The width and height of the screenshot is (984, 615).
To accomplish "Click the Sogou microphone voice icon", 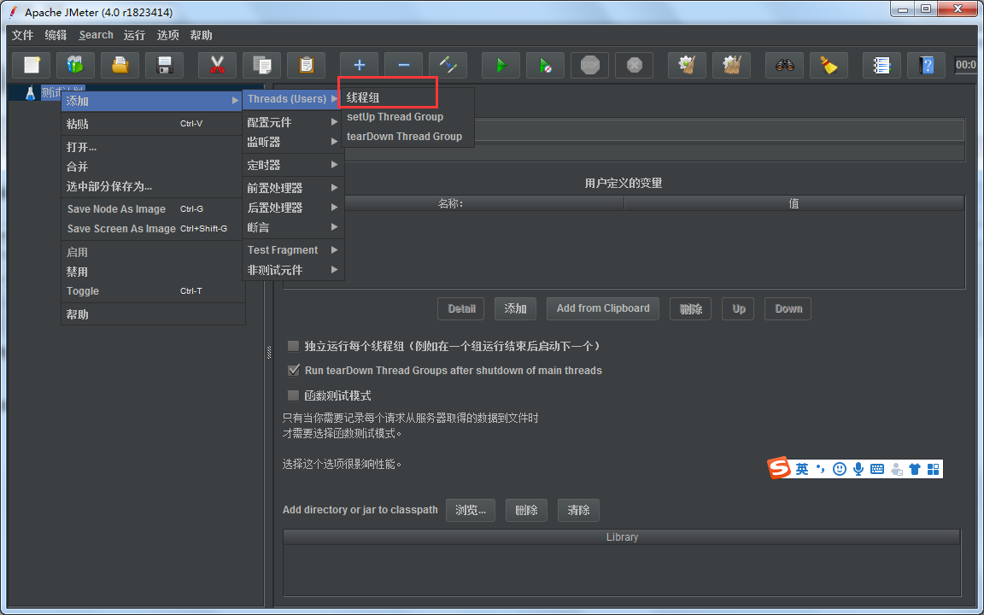I will 858,469.
